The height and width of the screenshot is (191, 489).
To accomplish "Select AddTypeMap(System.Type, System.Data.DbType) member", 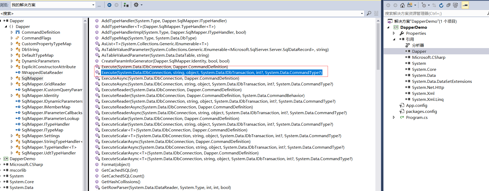I will [149, 38].
